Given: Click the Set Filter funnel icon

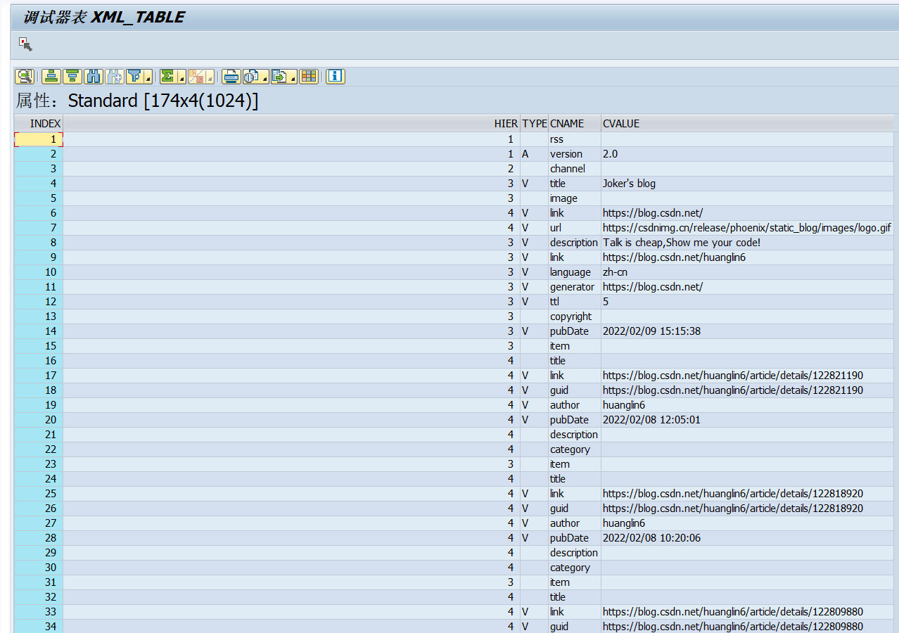Looking at the screenshot, I should point(135,76).
